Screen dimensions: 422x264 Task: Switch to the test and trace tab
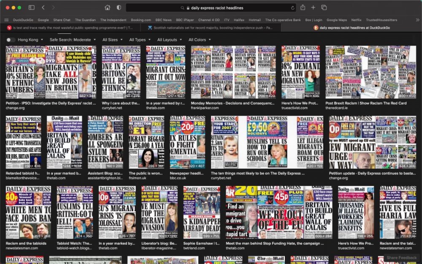coord(70,27)
